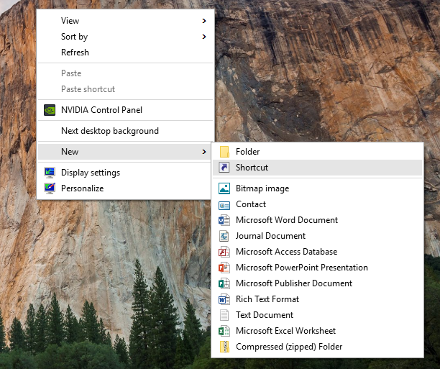Click the Microsoft Access Database icon
The width and height of the screenshot is (440, 369).
(224, 252)
